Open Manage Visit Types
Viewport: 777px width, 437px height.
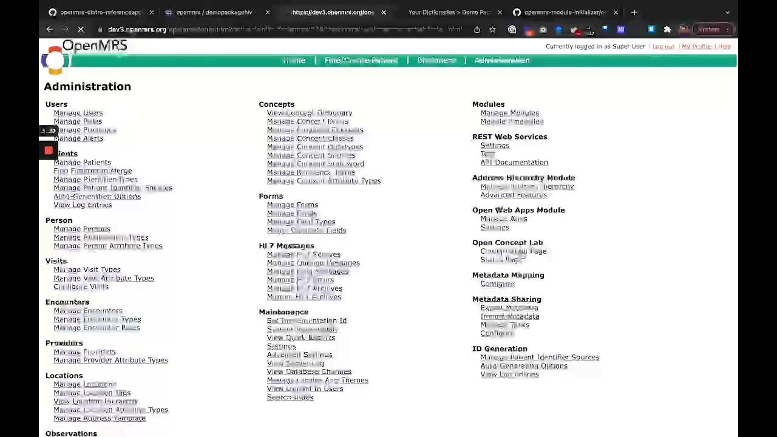(87, 269)
